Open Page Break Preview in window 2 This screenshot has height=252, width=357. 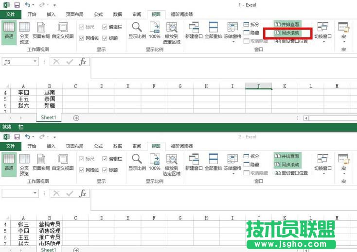(24, 164)
